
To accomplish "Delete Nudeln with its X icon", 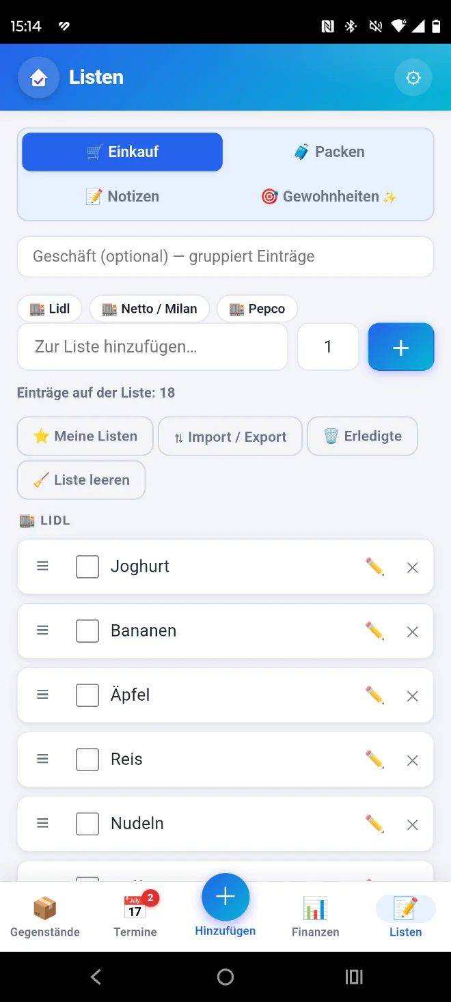I will (413, 824).
